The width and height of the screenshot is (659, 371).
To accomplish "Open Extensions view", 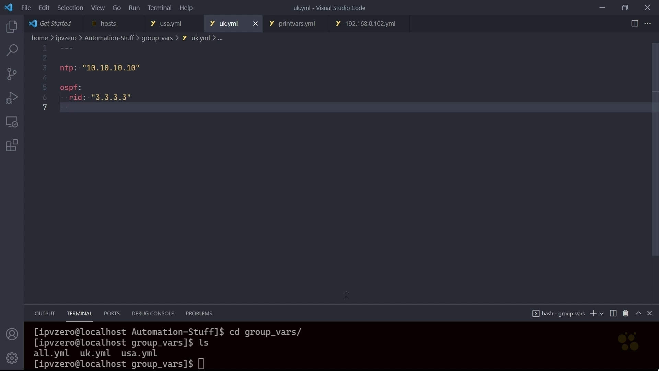I will [x=12, y=146].
